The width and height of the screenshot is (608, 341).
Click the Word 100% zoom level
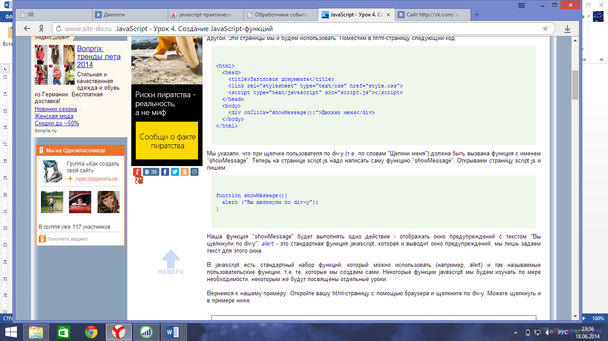click(x=598, y=318)
